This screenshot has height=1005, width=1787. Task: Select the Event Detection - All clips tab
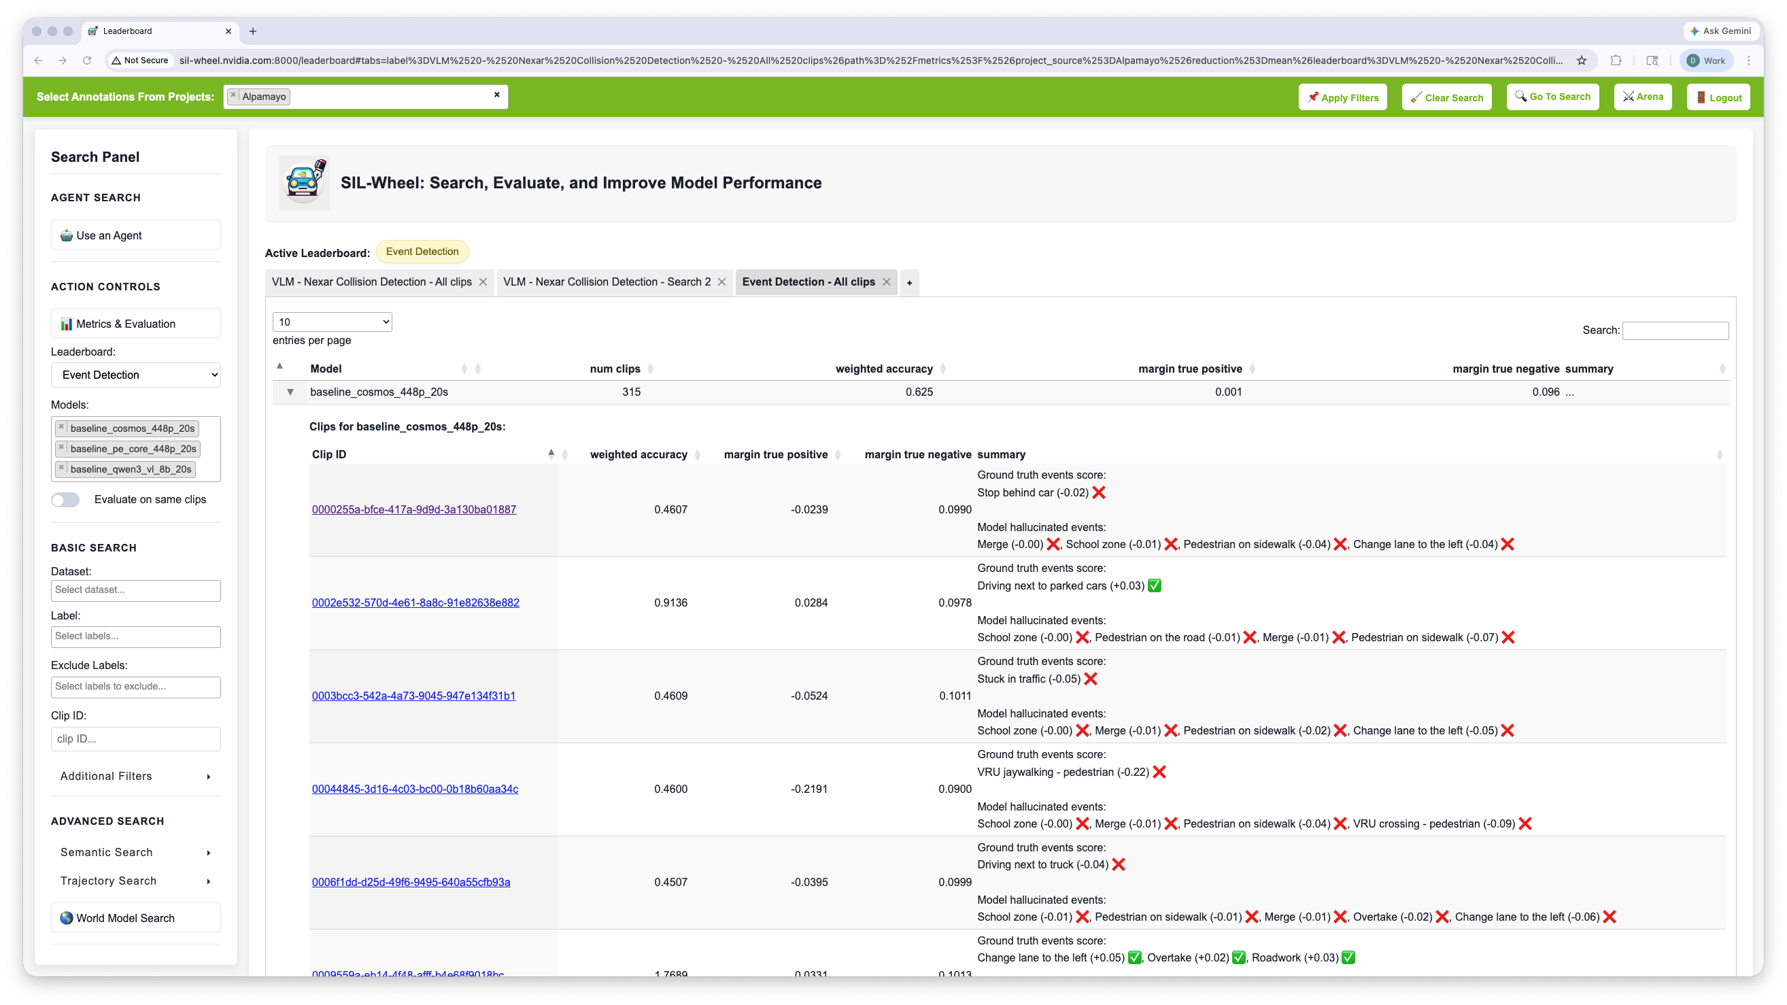(x=809, y=282)
